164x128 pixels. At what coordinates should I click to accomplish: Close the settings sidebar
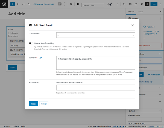coord(161,11)
